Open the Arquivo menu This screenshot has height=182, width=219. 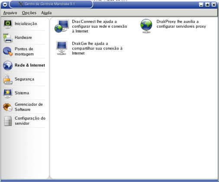click(10, 13)
